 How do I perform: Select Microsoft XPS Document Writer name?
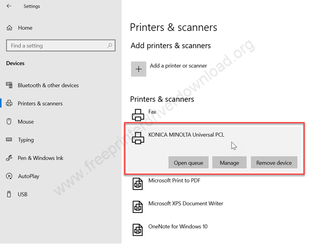click(x=185, y=203)
